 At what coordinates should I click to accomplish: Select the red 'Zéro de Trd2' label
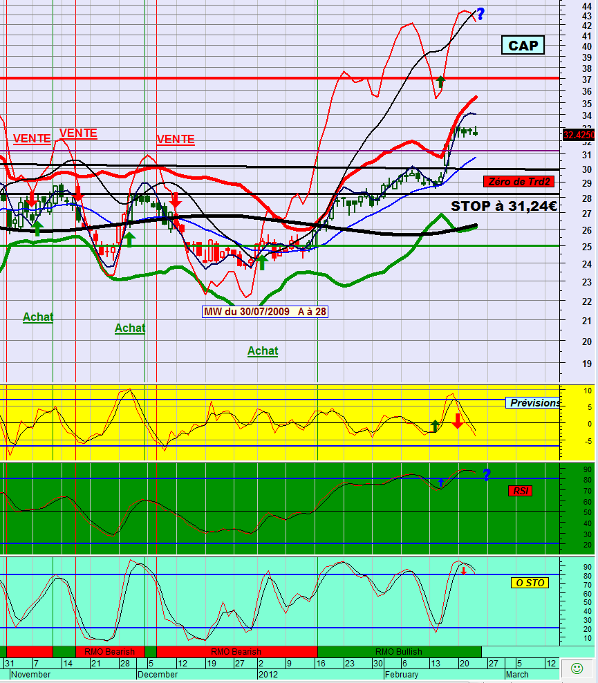point(518,182)
